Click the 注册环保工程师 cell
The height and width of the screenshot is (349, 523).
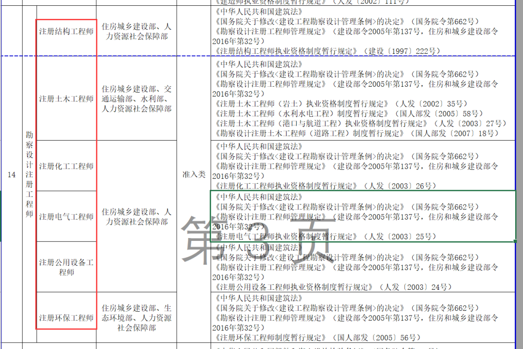[x=66, y=318]
